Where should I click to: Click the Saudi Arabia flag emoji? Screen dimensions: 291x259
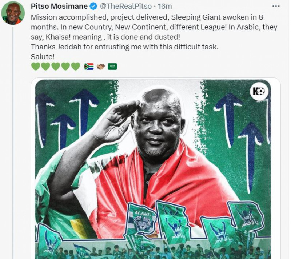112,67
